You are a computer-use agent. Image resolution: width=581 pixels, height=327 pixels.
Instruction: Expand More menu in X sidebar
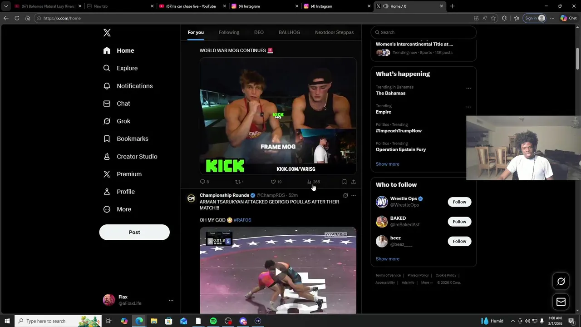(x=117, y=209)
